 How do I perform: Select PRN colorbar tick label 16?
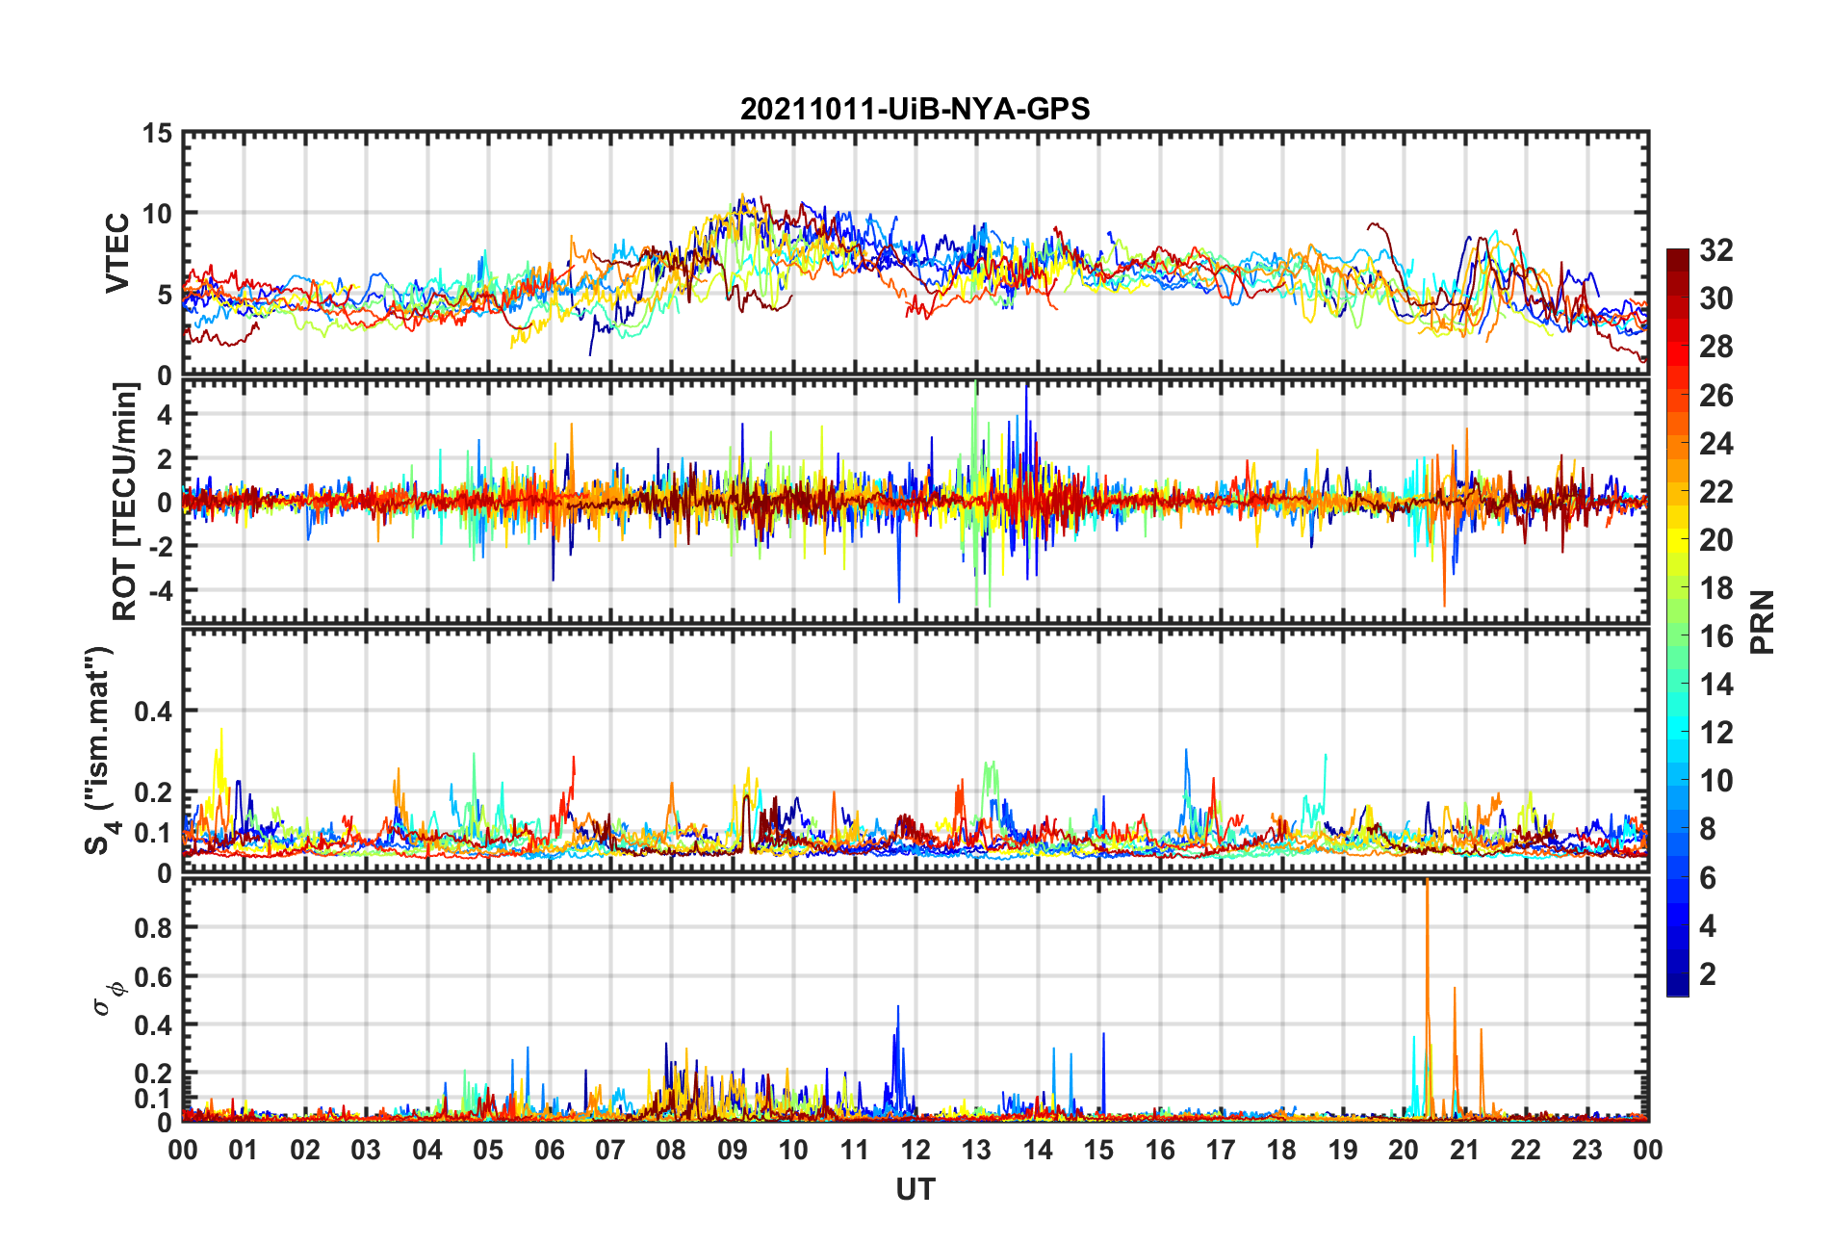coord(1716,636)
